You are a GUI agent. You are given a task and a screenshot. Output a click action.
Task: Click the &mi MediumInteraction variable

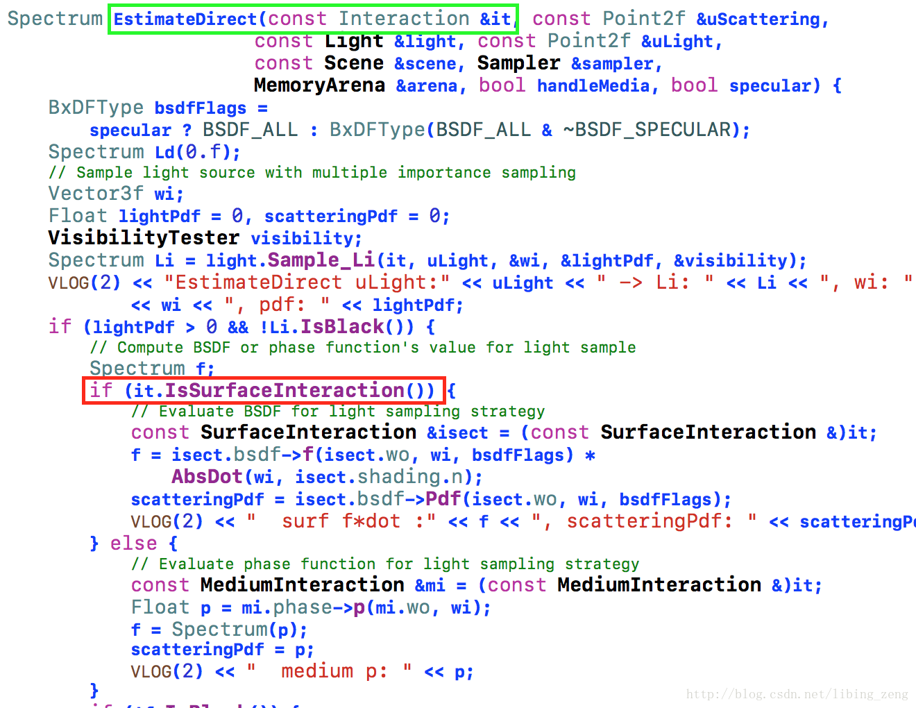point(430,585)
